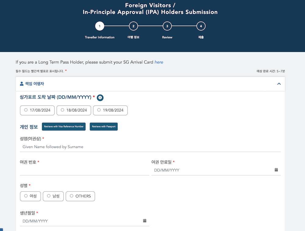Focus the 여권 만료일 date field
Viewport: 305px width, 231px height.
coord(216,170)
